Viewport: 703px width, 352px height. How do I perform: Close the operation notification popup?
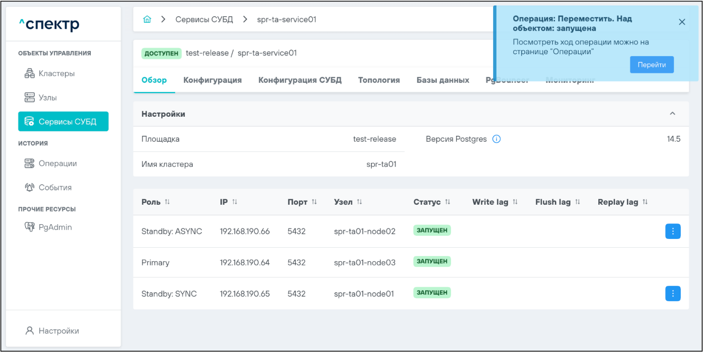[x=682, y=22]
